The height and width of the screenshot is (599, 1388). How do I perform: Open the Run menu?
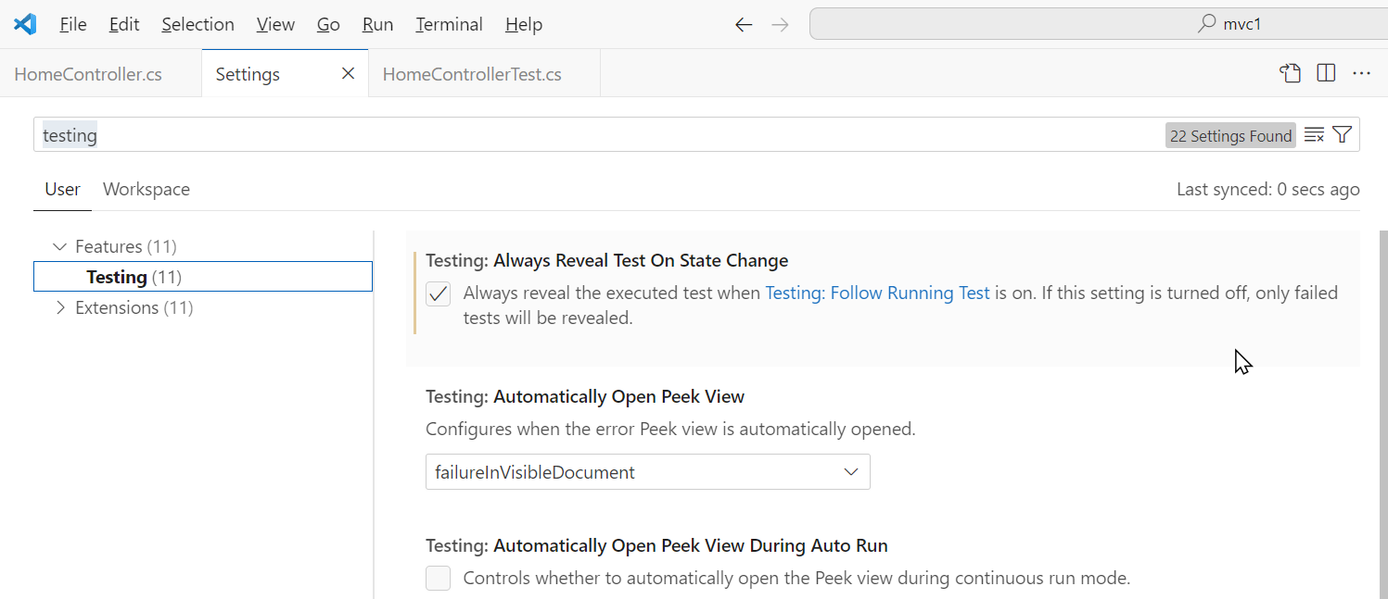[x=377, y=25]
